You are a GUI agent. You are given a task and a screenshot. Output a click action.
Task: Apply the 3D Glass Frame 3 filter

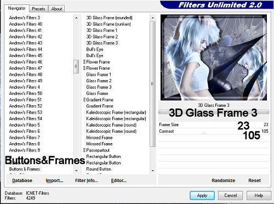[x=202, y=196]
